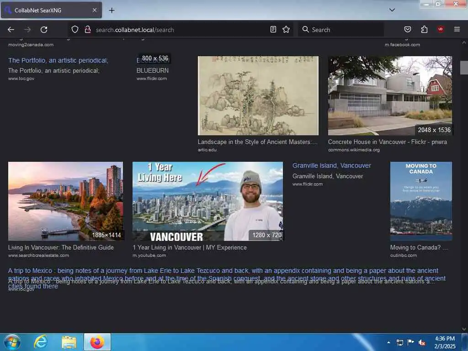Open the 1 Year Living Here video thumbnail
This screenshot has width=468, height=351.
pos(207,201)
